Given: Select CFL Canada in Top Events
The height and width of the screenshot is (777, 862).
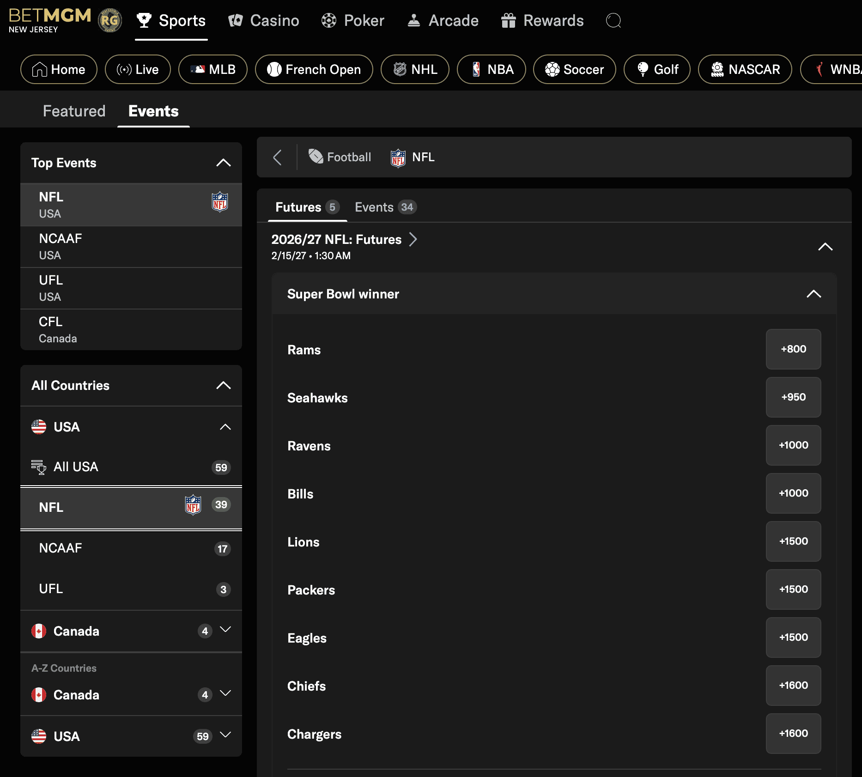Looking at the screenshot, I should click(131, 330).
